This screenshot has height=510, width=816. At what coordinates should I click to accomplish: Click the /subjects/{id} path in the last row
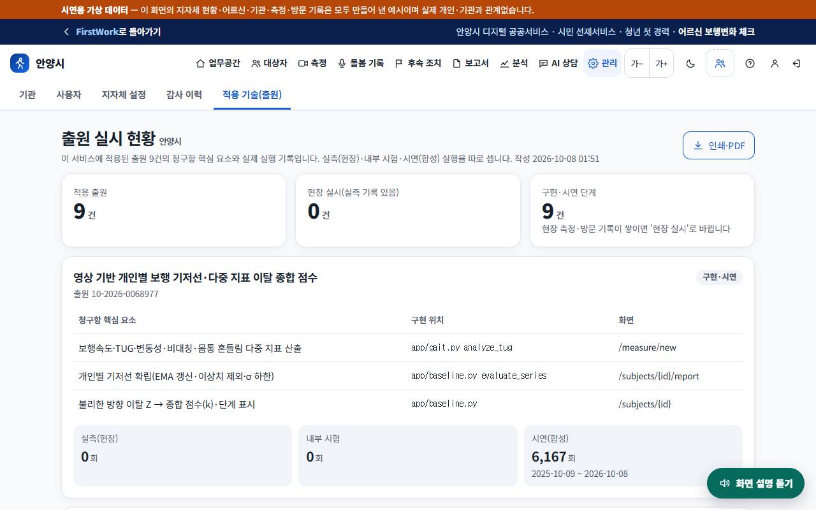tap(645, 404)
